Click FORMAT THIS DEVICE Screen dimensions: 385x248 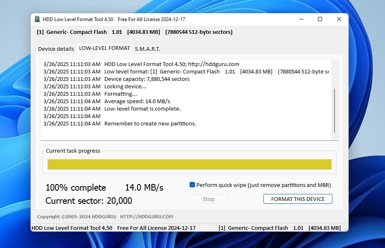point(297,198)
